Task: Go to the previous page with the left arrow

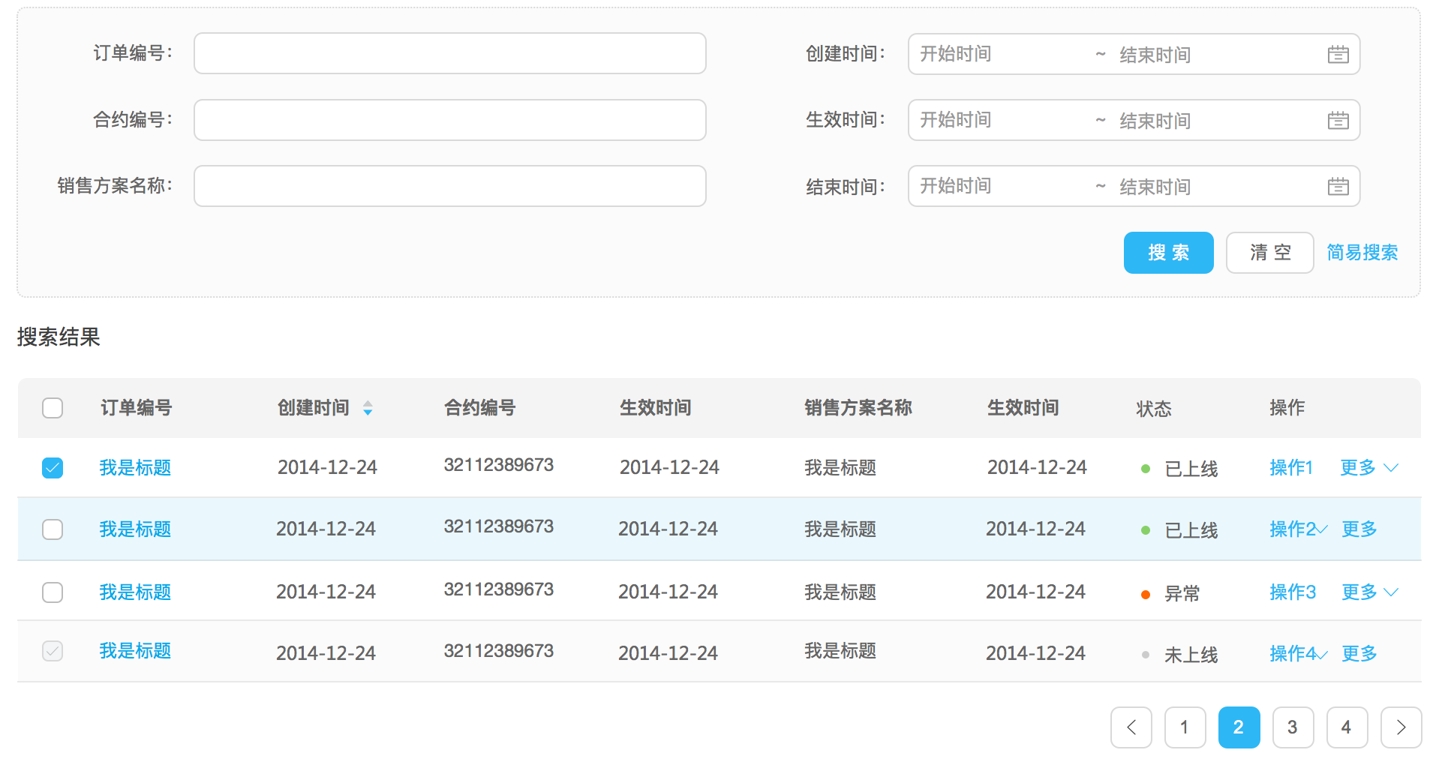Action: click(x=1131, y=727)
